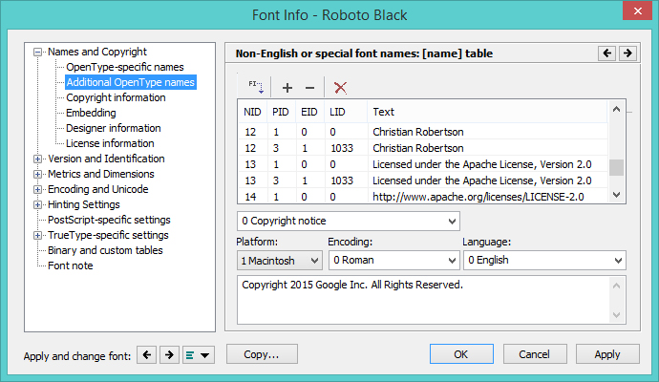Select Font note in tree
This screenshot has height=382, width=659.
pos(70,265)
